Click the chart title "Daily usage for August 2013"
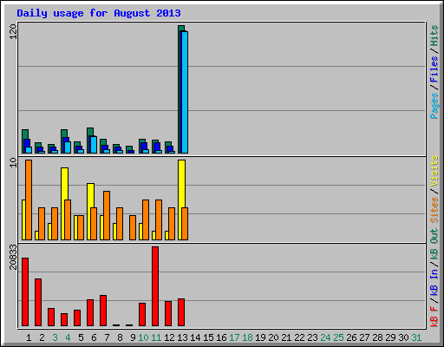Viewport: 444px width, 347px height. [x=99, y=13]
